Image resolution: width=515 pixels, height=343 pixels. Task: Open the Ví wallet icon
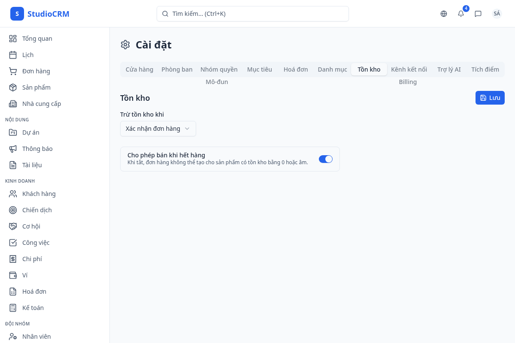click(x=13, y=275)
